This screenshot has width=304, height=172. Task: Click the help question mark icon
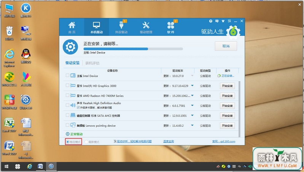(x=211, y=21)
